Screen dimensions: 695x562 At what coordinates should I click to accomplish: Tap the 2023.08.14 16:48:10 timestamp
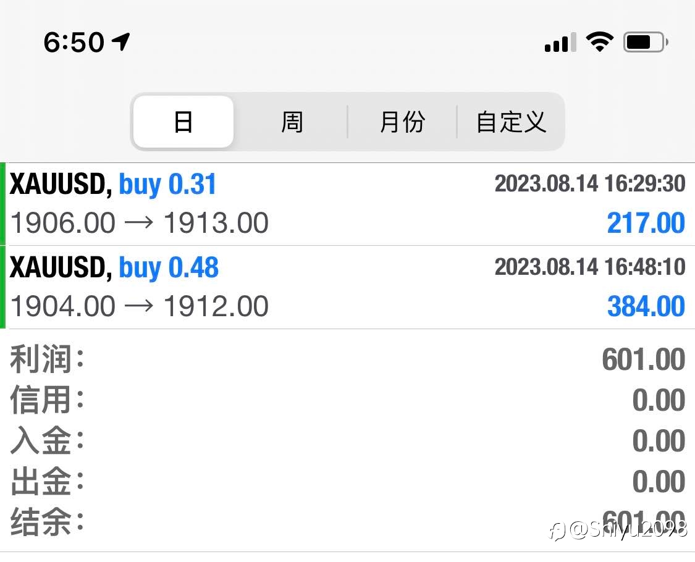[589, 267]
